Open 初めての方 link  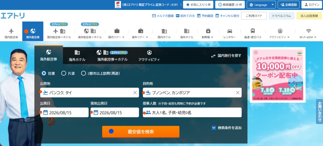[x=185, y=16]
